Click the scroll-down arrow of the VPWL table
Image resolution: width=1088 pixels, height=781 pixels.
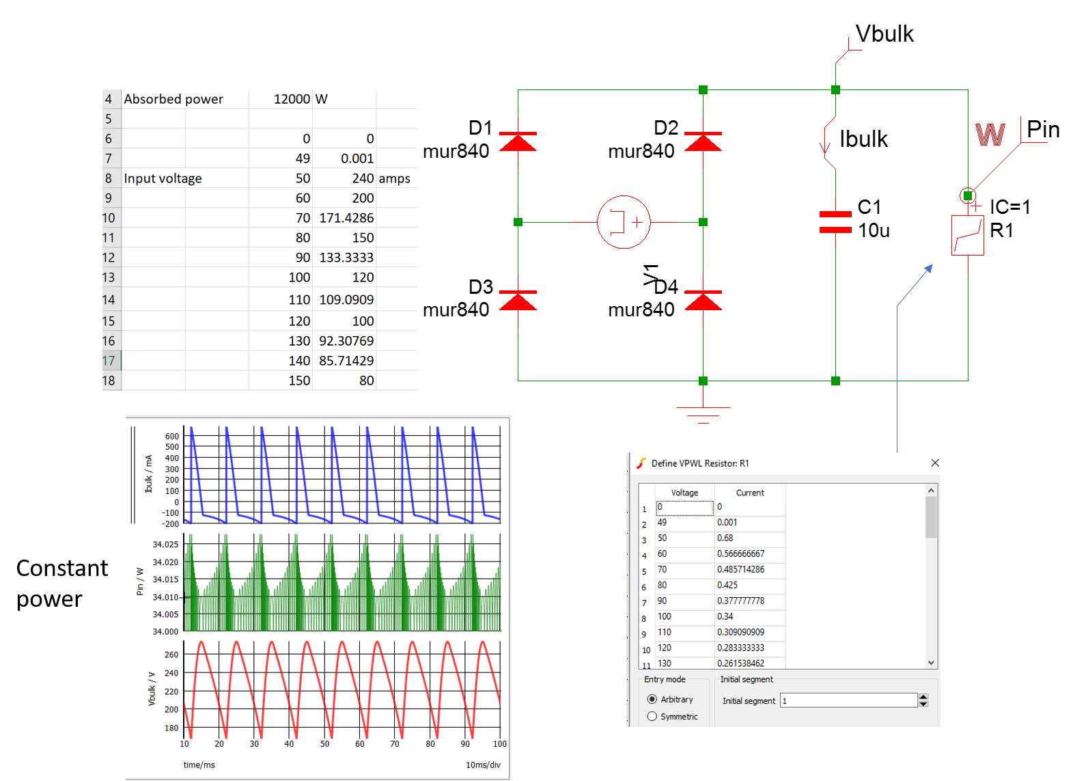pos(930,662)
